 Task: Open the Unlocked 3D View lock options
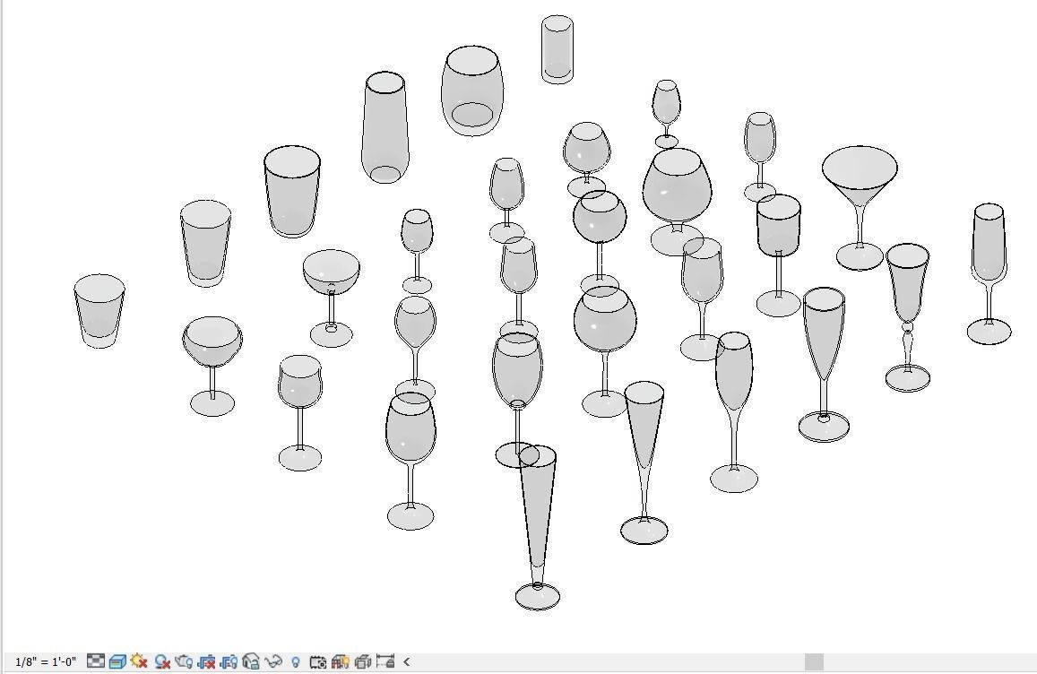pyautogui.click(x=251, y=661)
